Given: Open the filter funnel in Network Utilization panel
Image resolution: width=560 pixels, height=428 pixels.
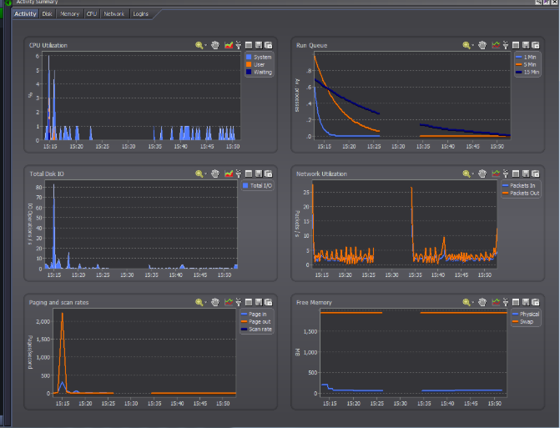Looking at the screenshot, I should (x=505, y=174).
